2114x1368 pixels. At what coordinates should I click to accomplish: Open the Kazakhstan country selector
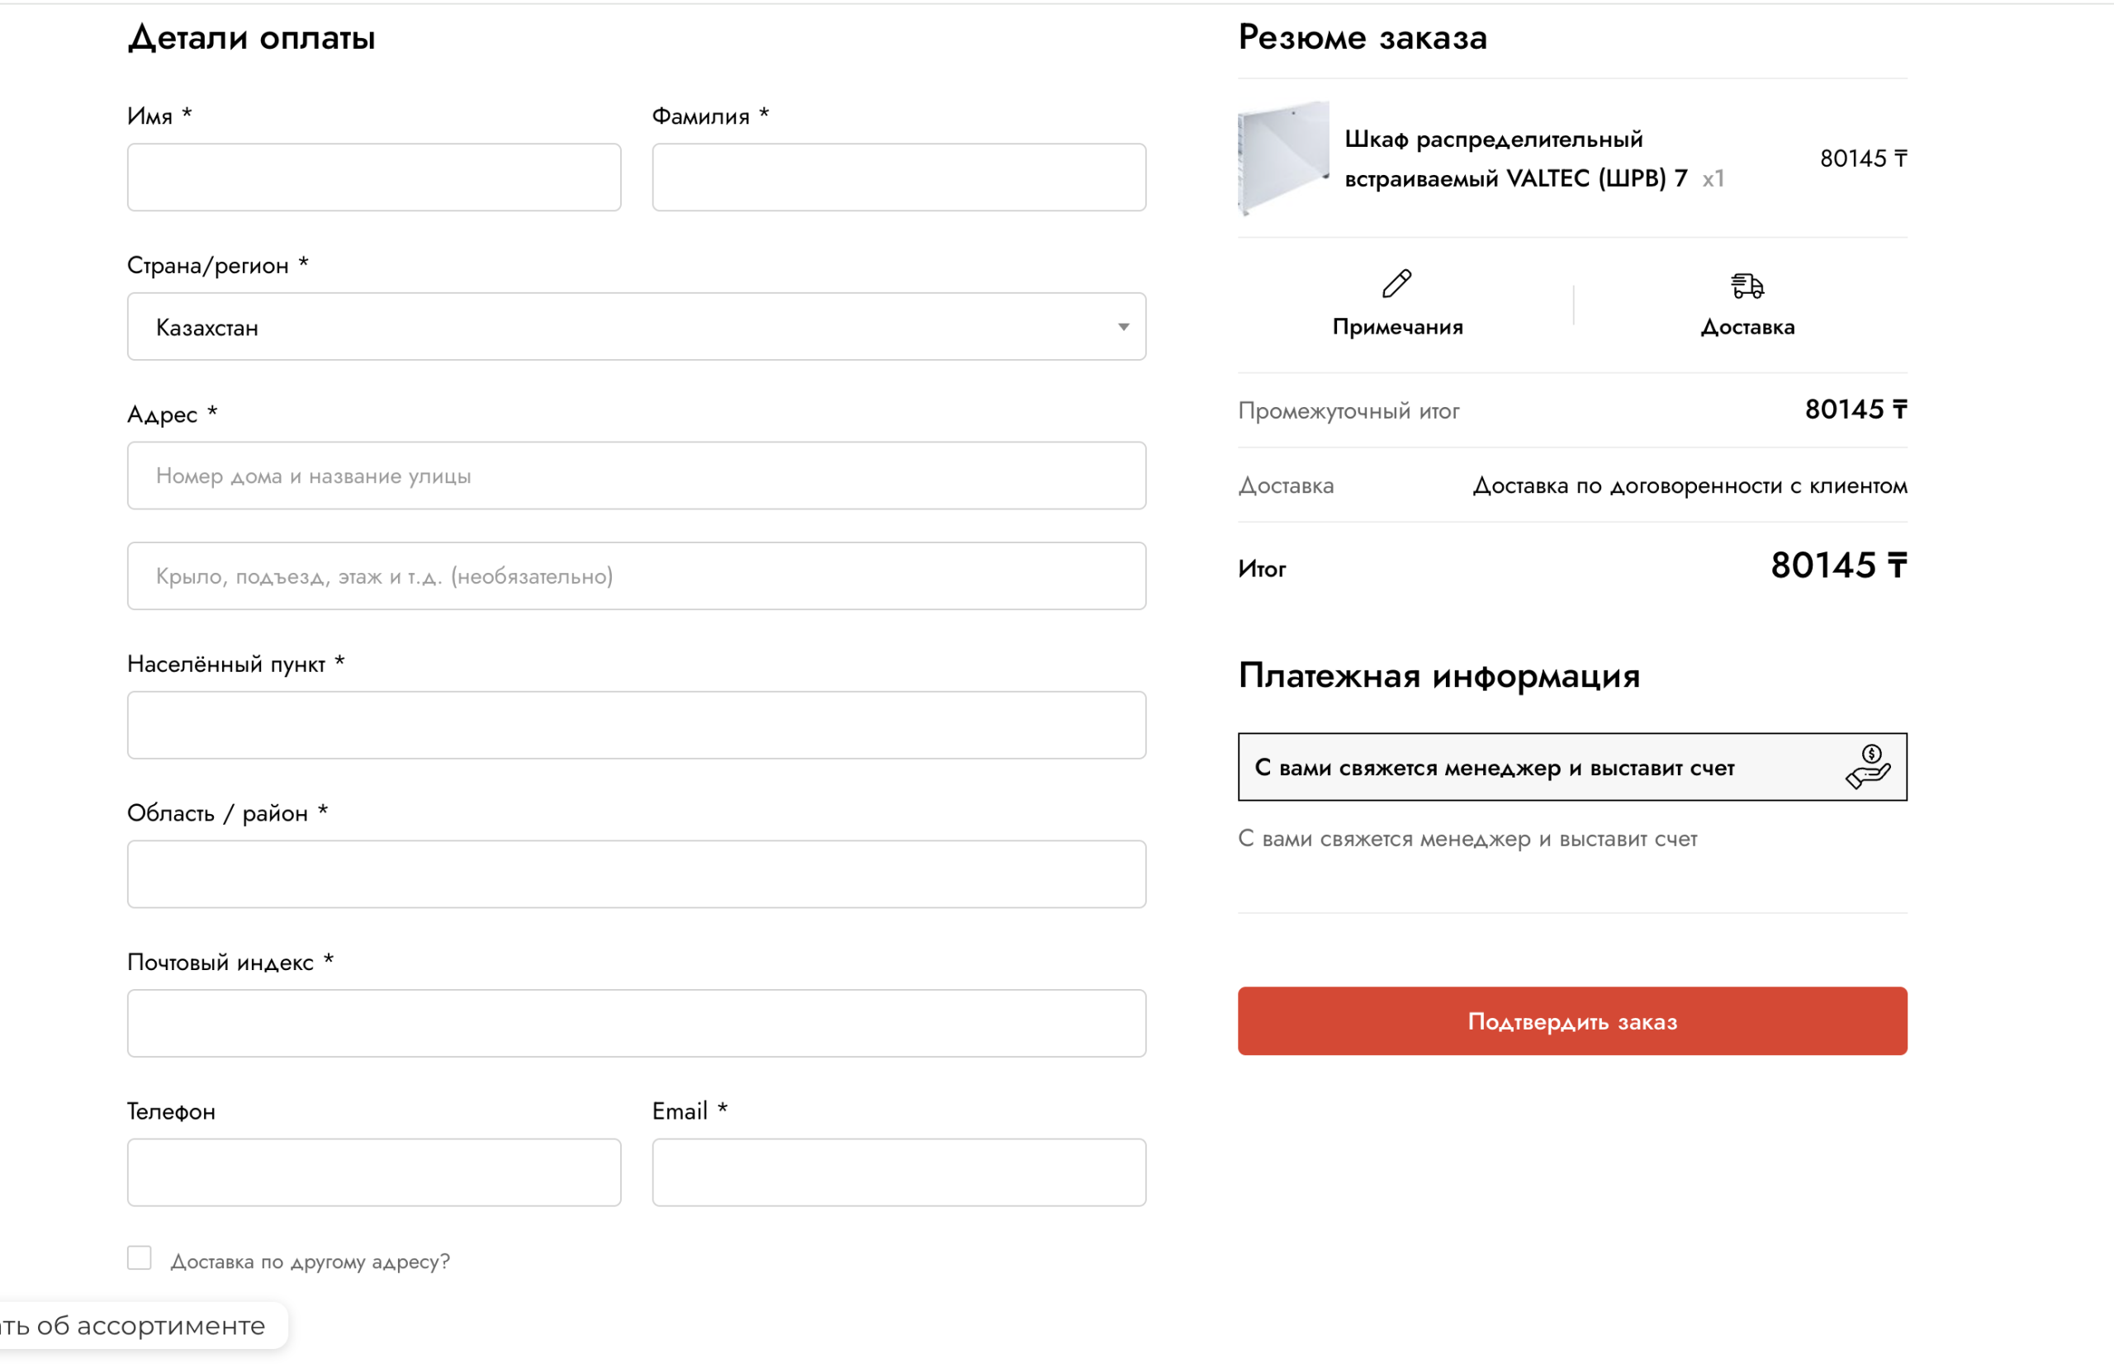pos(635,327)
